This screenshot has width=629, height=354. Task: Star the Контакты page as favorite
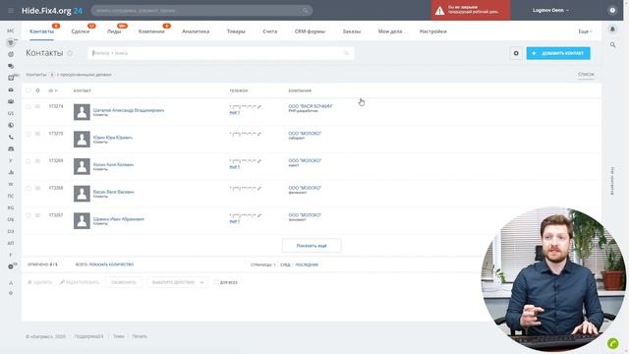pyautogui.click(x=70, y=53)
